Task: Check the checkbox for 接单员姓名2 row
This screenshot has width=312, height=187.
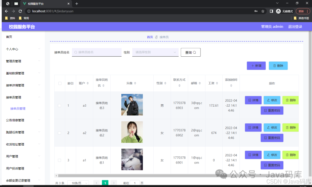Action: coord(60,133)
